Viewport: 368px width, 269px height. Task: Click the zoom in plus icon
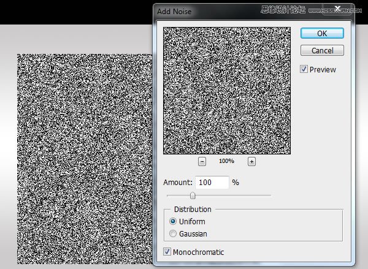251,162
